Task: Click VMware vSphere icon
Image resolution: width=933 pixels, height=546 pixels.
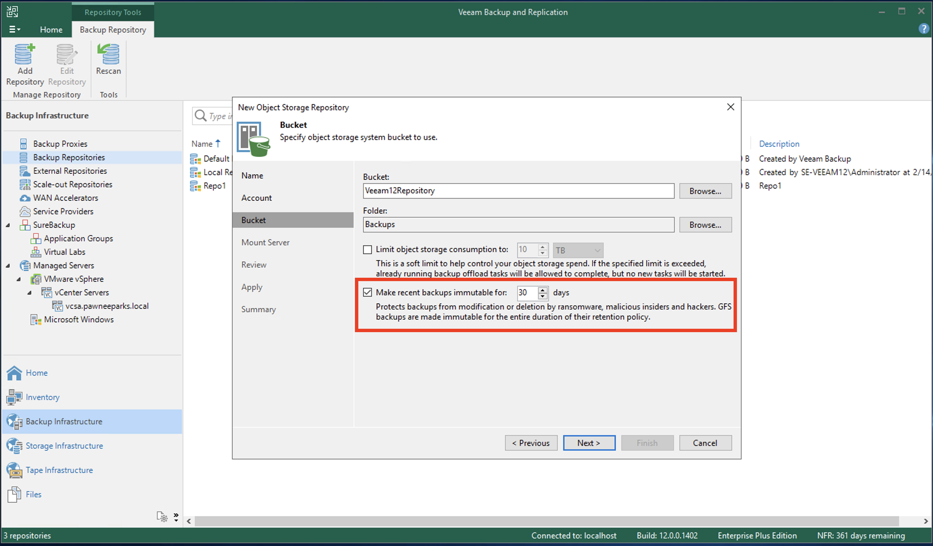Action: (35, 279)
